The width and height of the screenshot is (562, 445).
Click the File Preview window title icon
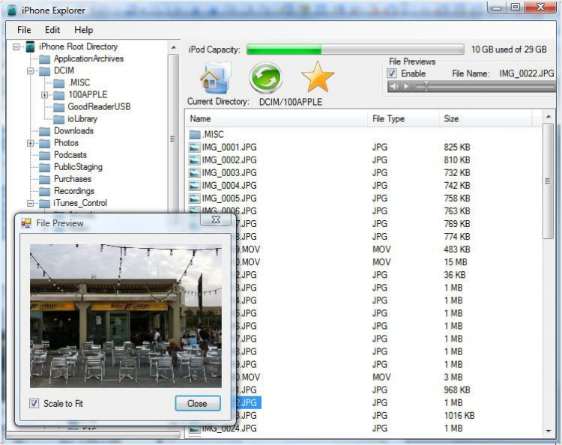[x=26, y=223]
